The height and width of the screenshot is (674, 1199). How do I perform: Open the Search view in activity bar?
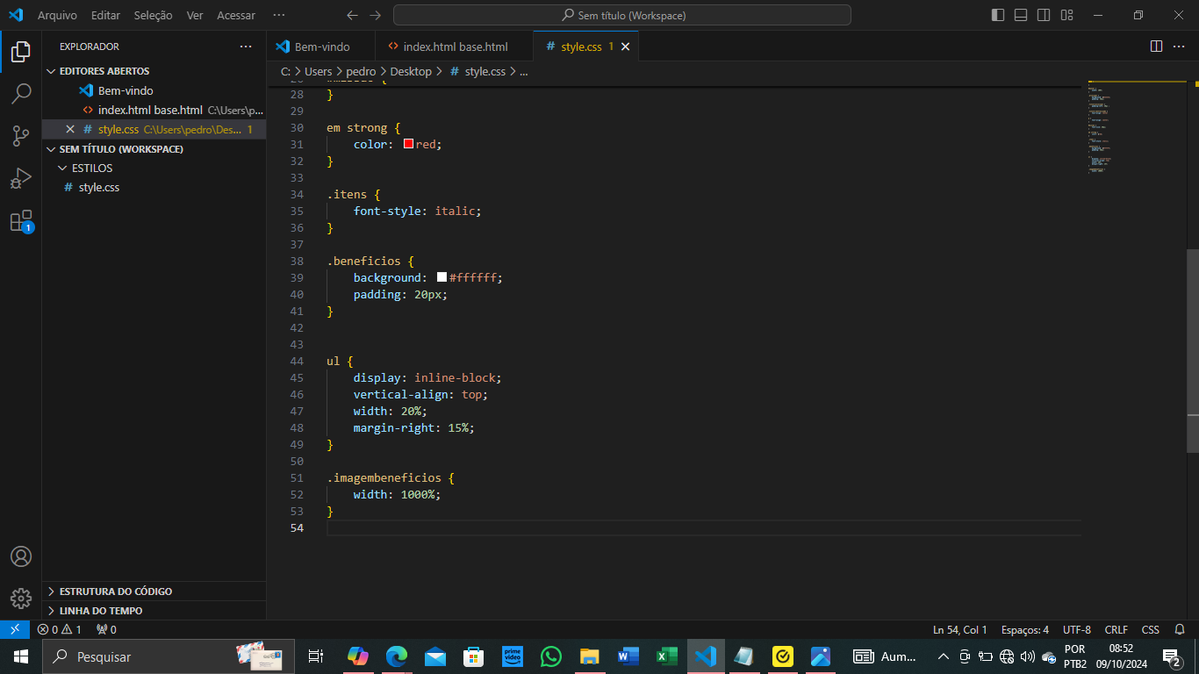pyautogui.click(x=21, y=93)
